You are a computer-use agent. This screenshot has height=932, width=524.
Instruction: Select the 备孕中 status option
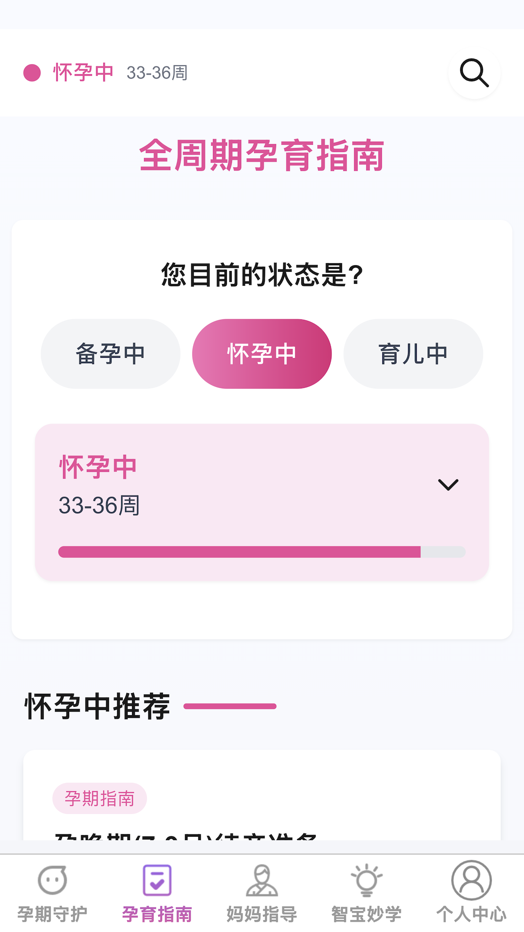[x=111, y=354]
